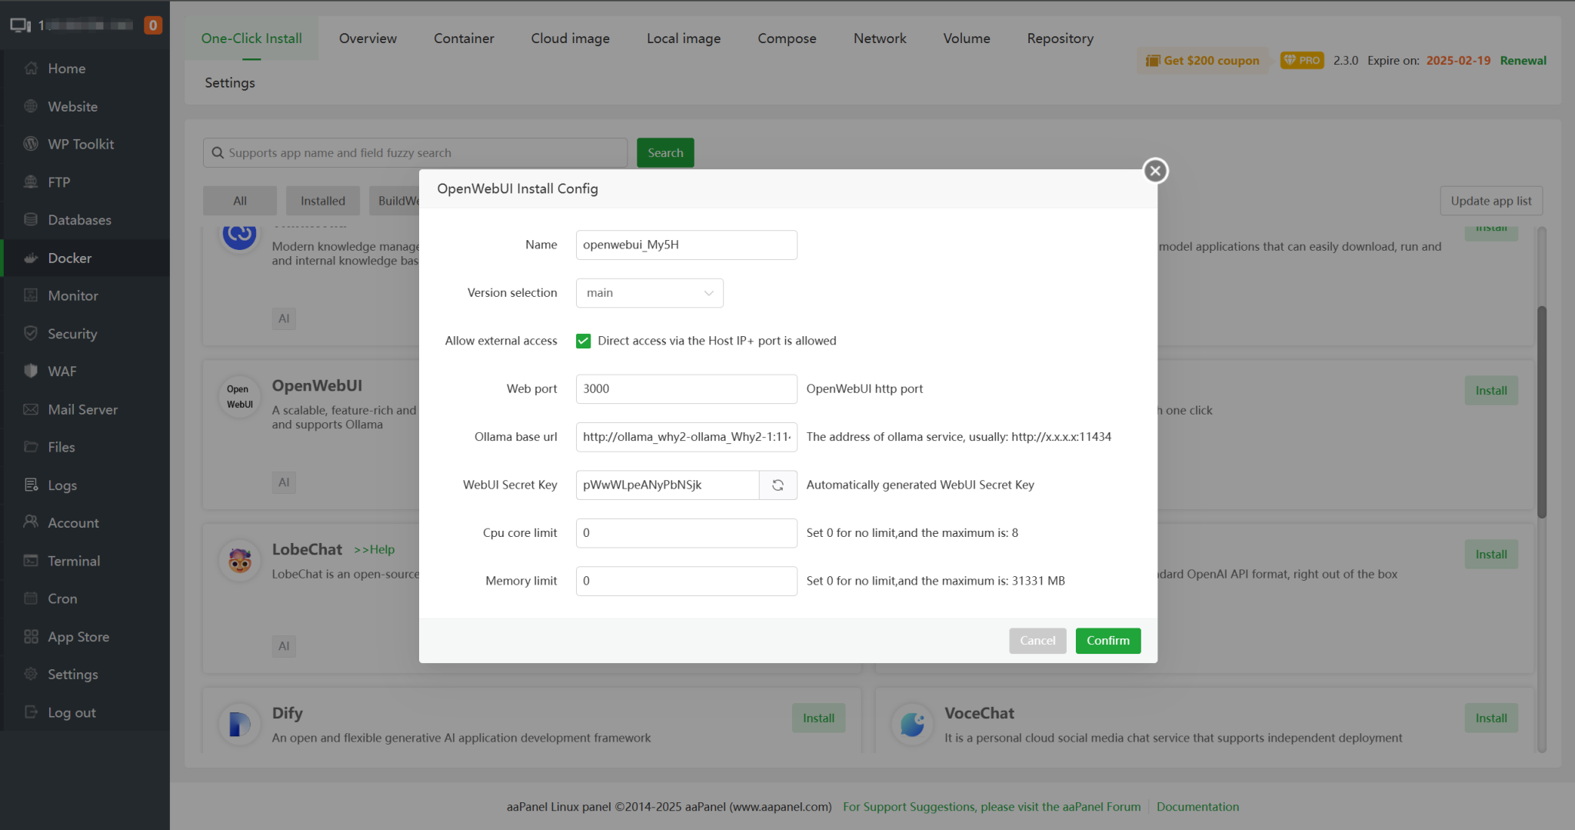Select the Mail Server sidebar icon

click(31, 409)
